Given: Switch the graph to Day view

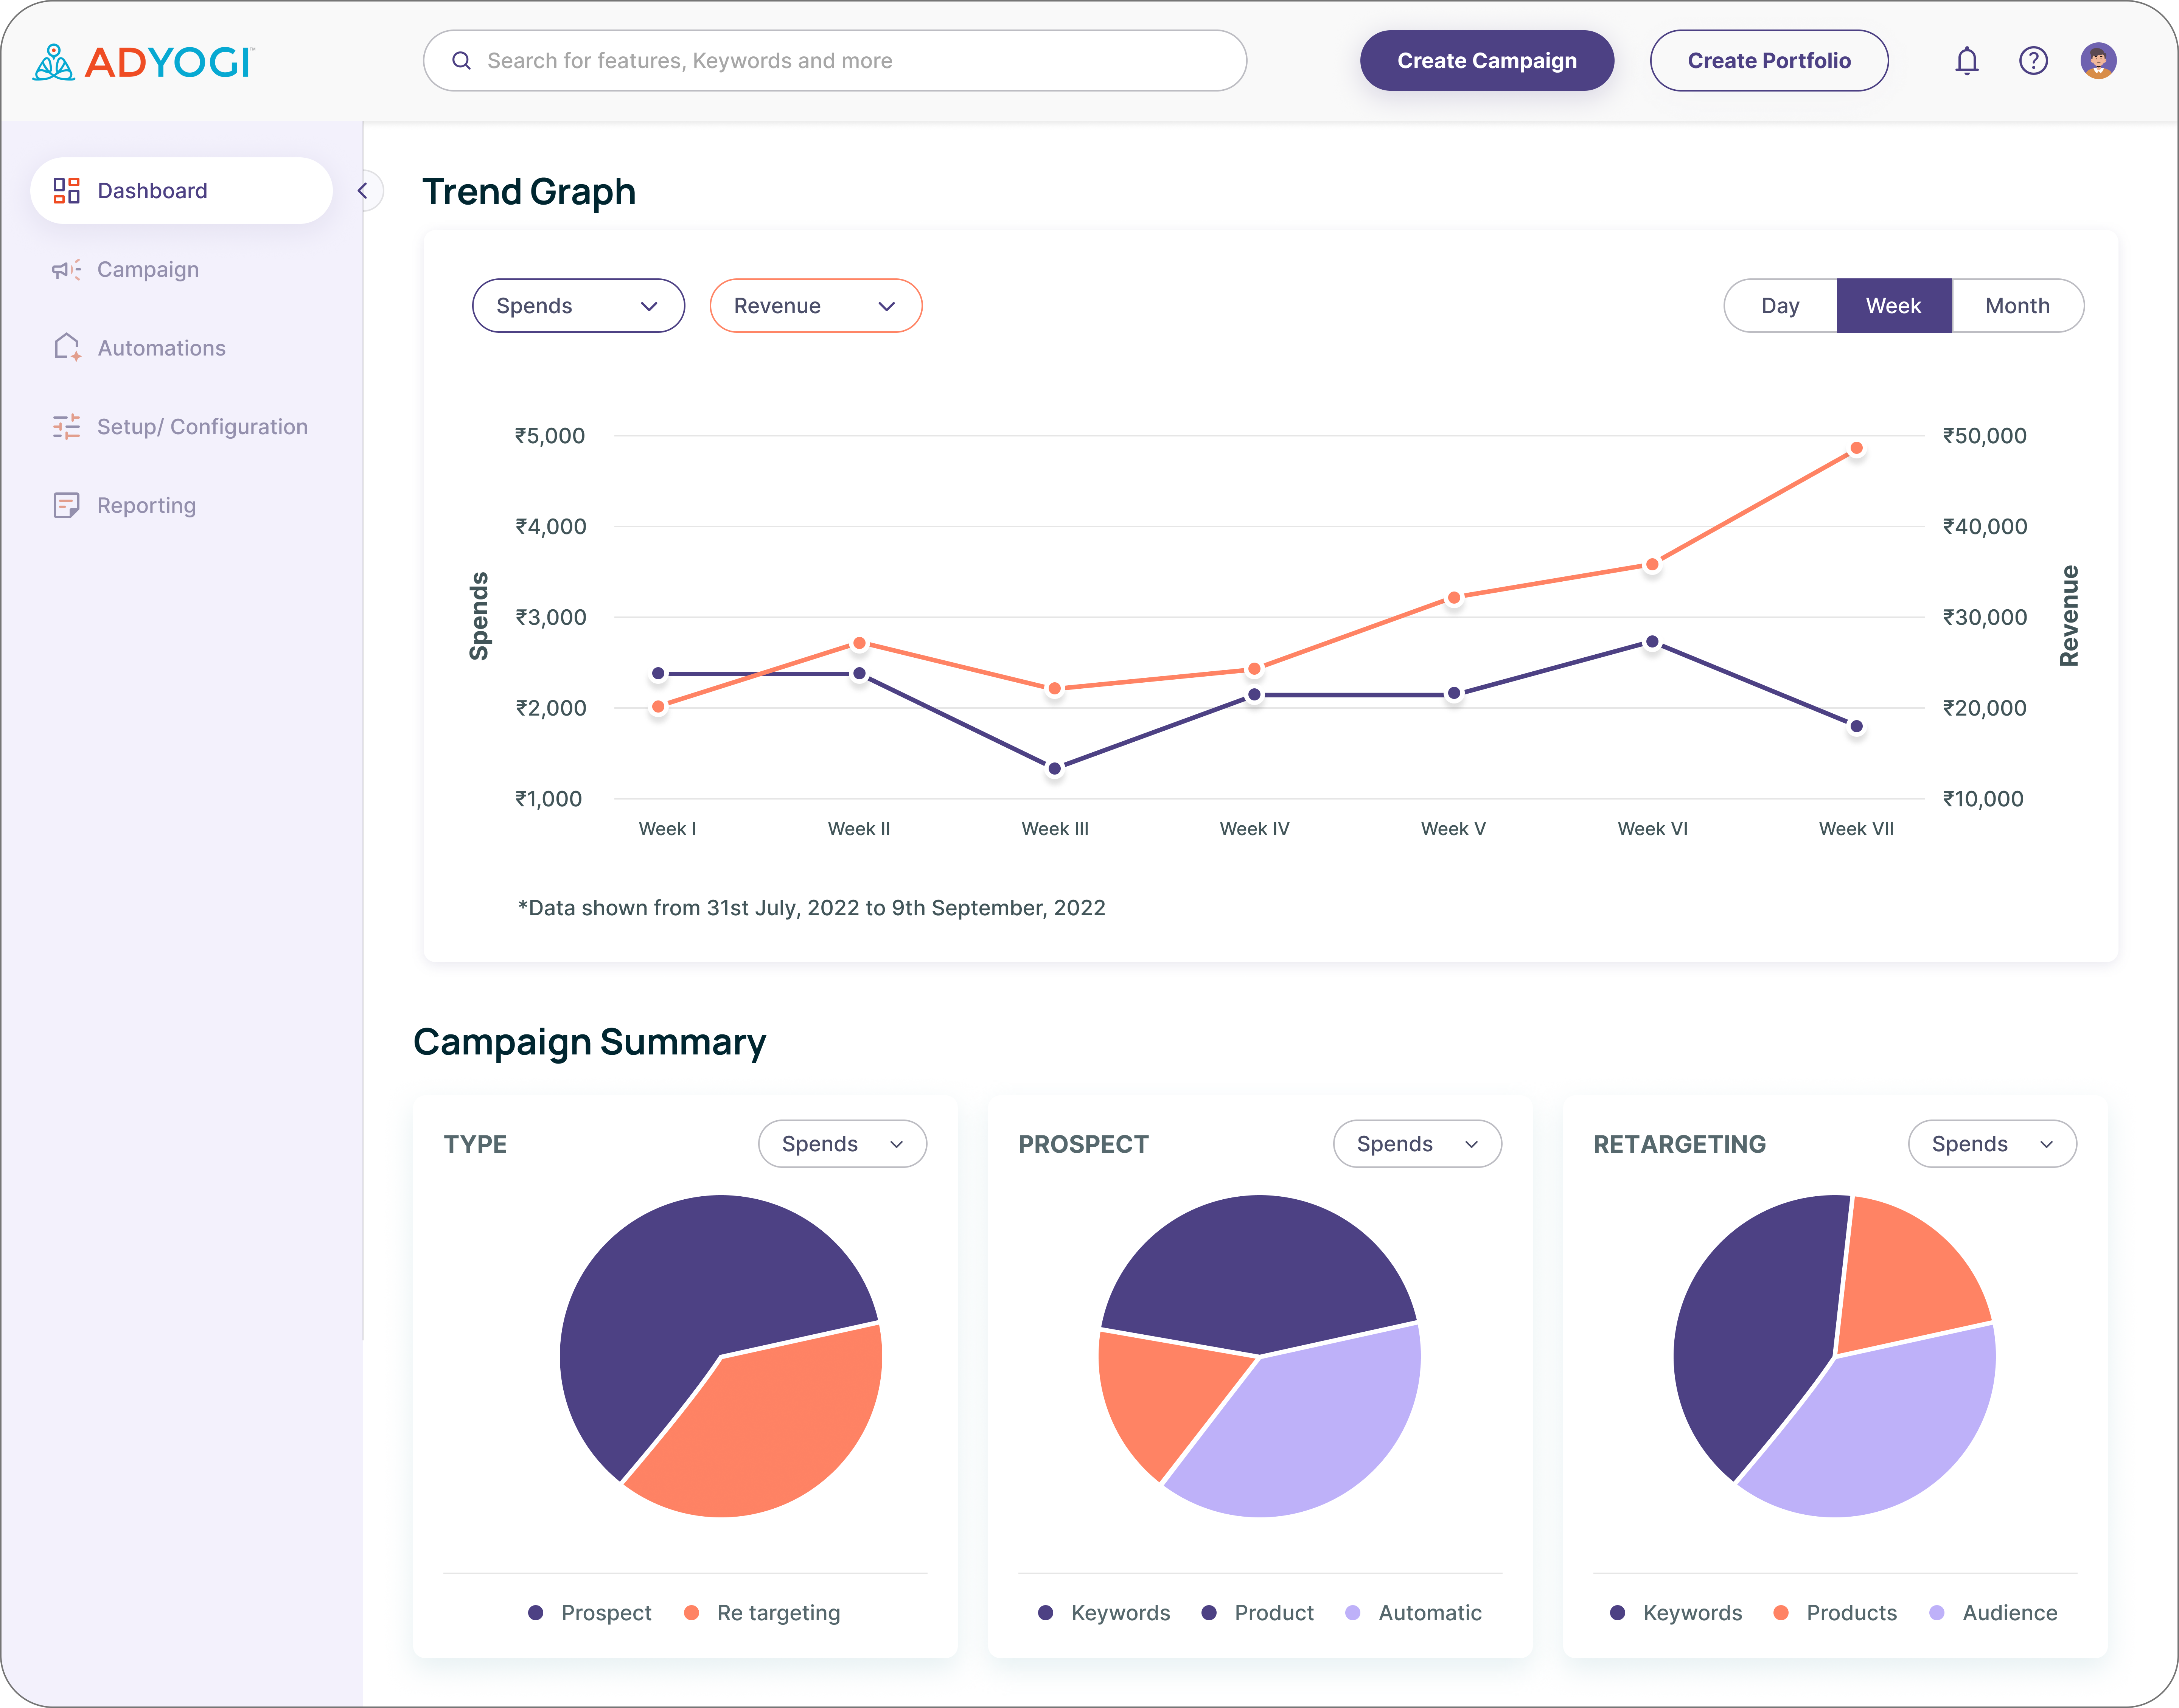Looking at the screenshot, I should pos(1780,306).
